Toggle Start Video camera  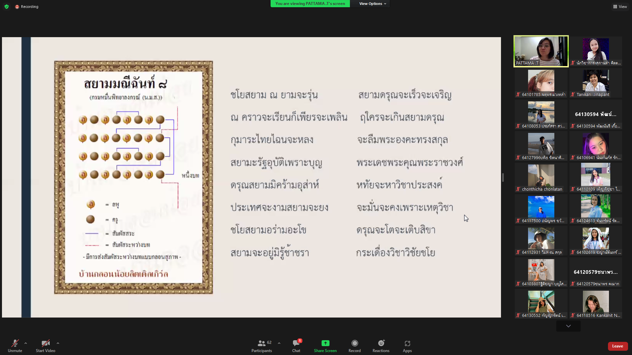[x=45, y=343]
